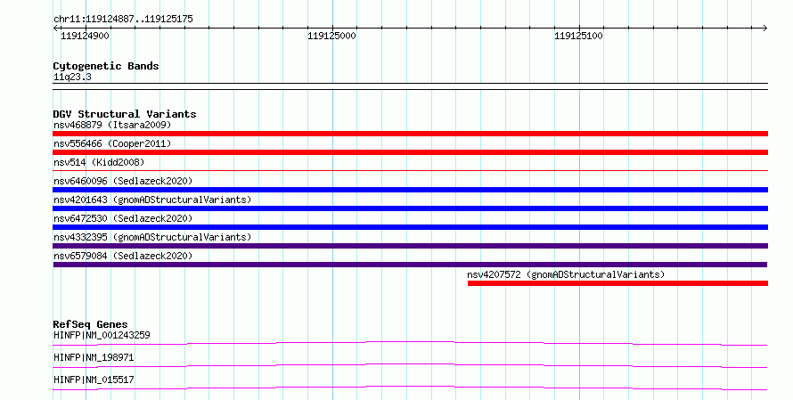
Task: Click the Cytogenetic Bands track title
Action: click(x=106, y=66)
